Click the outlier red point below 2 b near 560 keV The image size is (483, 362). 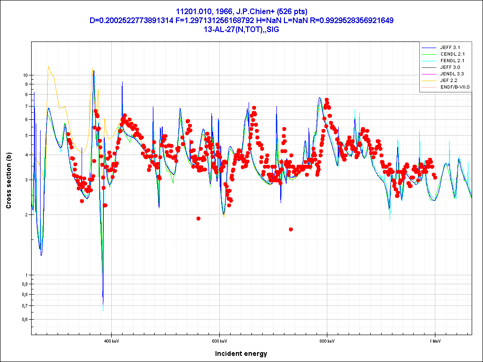(199, 219)
